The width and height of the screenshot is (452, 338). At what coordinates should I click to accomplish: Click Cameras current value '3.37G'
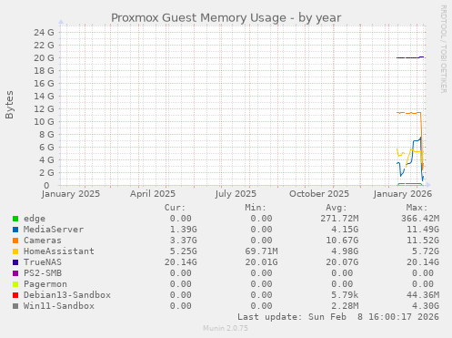point(183,241)
